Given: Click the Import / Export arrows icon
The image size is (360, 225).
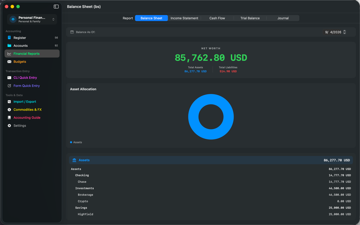Looking at the screenshot, I should tap(9, 101).
